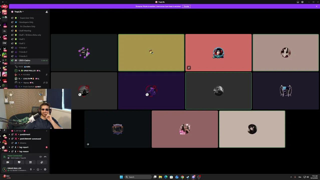
Task: Open Google Chrome from taskbar
Action: [x=182, y=177]
